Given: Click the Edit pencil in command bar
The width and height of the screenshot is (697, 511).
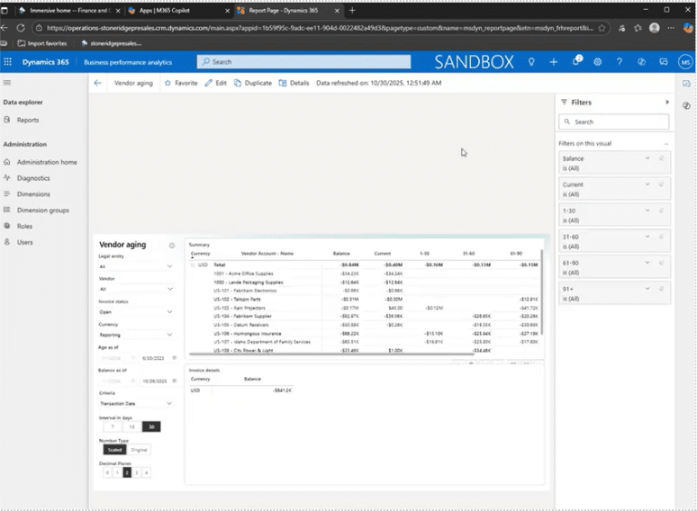Looking at the screenshot, I should 215,83.
